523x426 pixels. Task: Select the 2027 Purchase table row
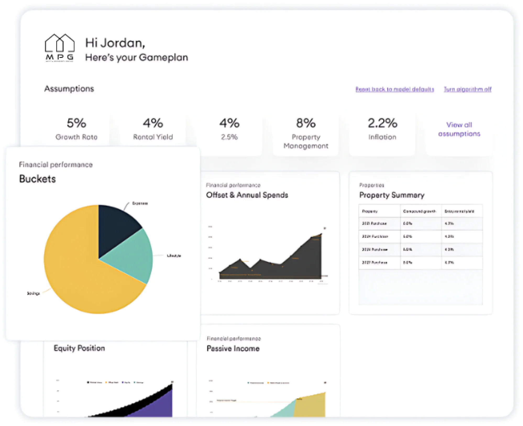(x=420, y=263)
